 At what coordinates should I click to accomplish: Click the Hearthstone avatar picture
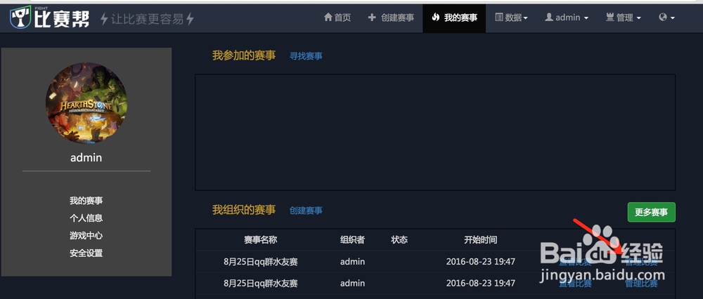pyautogui.click(x=86, y=103)
